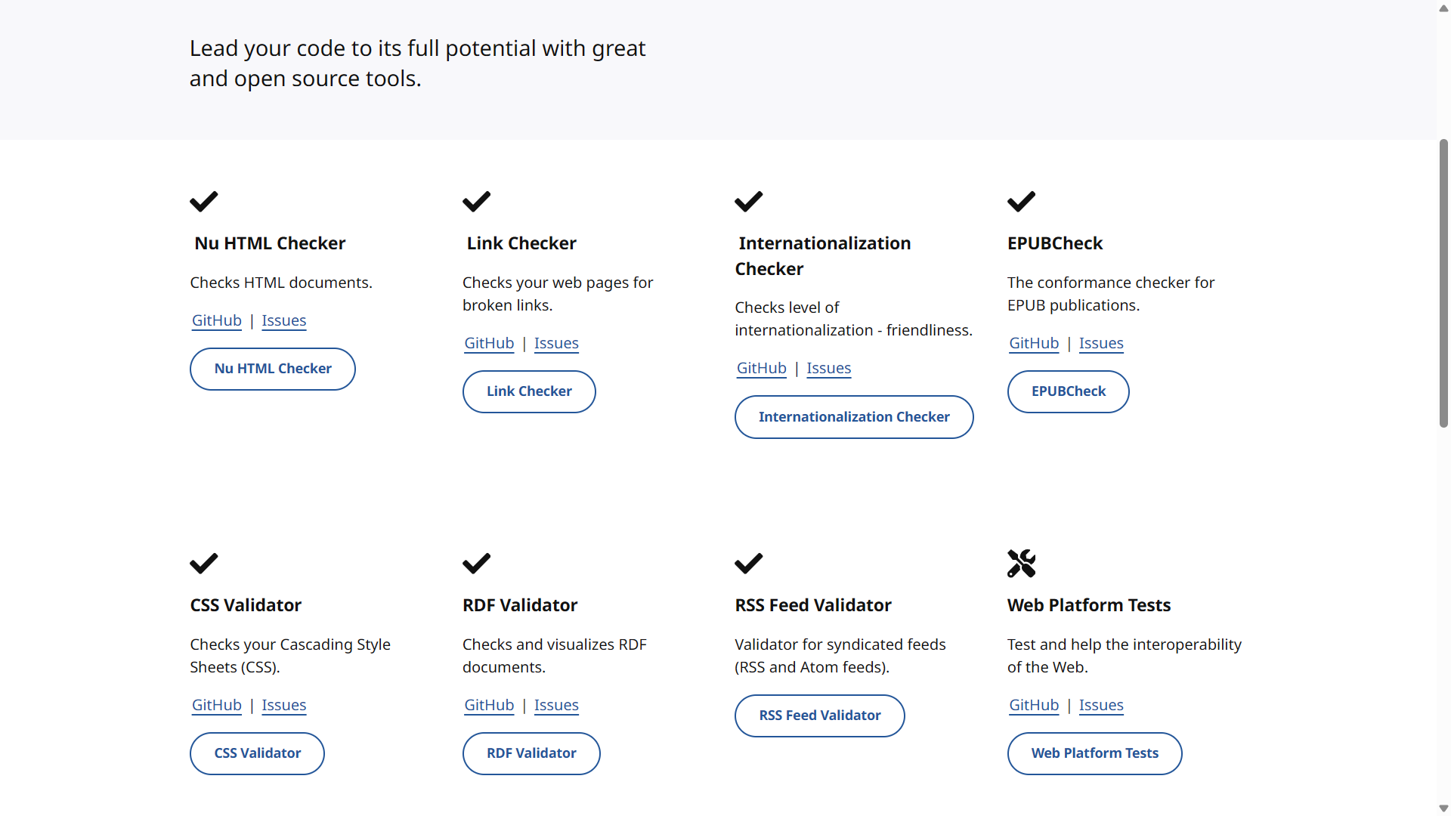Click the checkmark icon above CSS Validator
Screen dimensions: 1451x816
tap(204, 564)
